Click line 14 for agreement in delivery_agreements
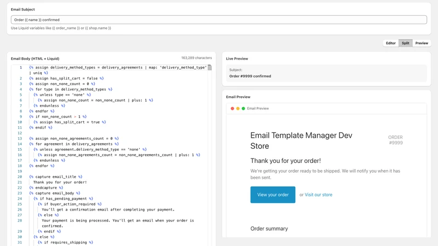The image size is (438, 246). [x=74, y=144]
